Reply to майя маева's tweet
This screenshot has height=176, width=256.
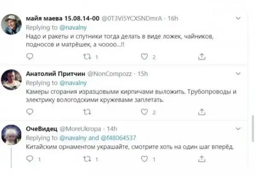point(29,56)
